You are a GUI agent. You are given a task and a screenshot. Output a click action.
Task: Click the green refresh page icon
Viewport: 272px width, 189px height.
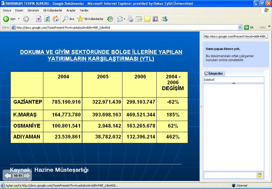point(47,19)
